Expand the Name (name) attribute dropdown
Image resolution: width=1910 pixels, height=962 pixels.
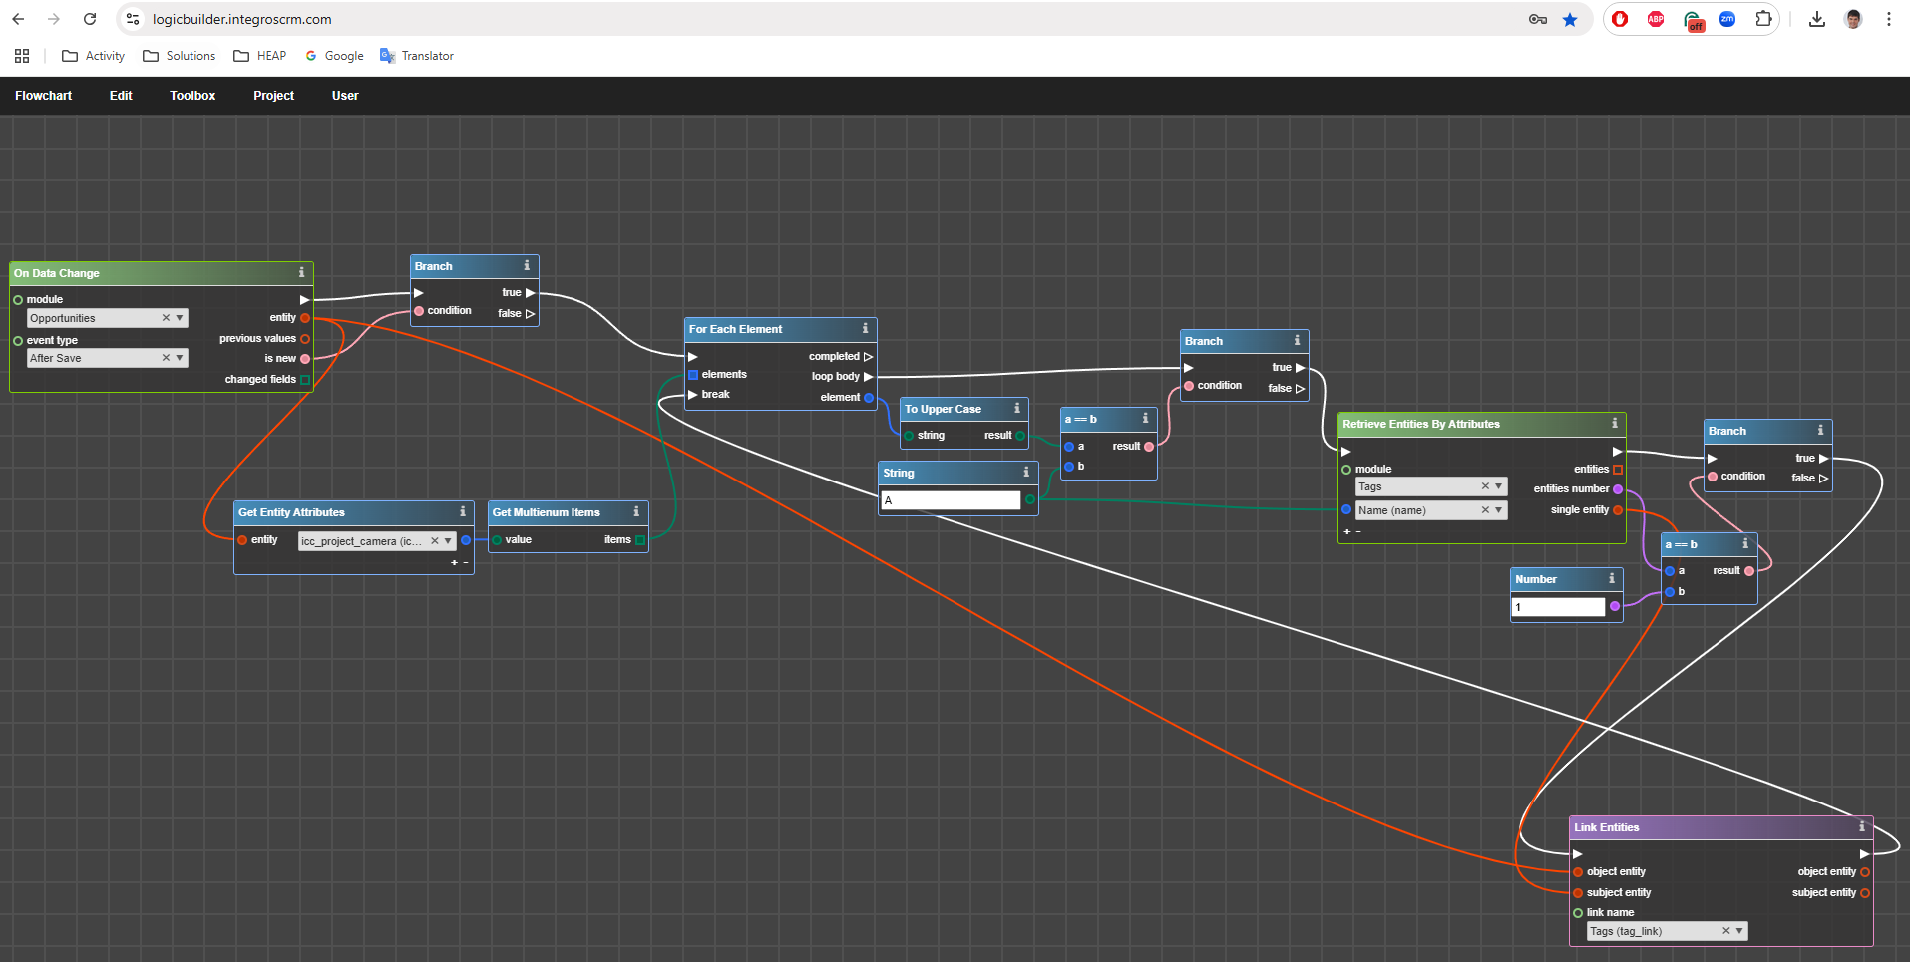[1498, 510]
